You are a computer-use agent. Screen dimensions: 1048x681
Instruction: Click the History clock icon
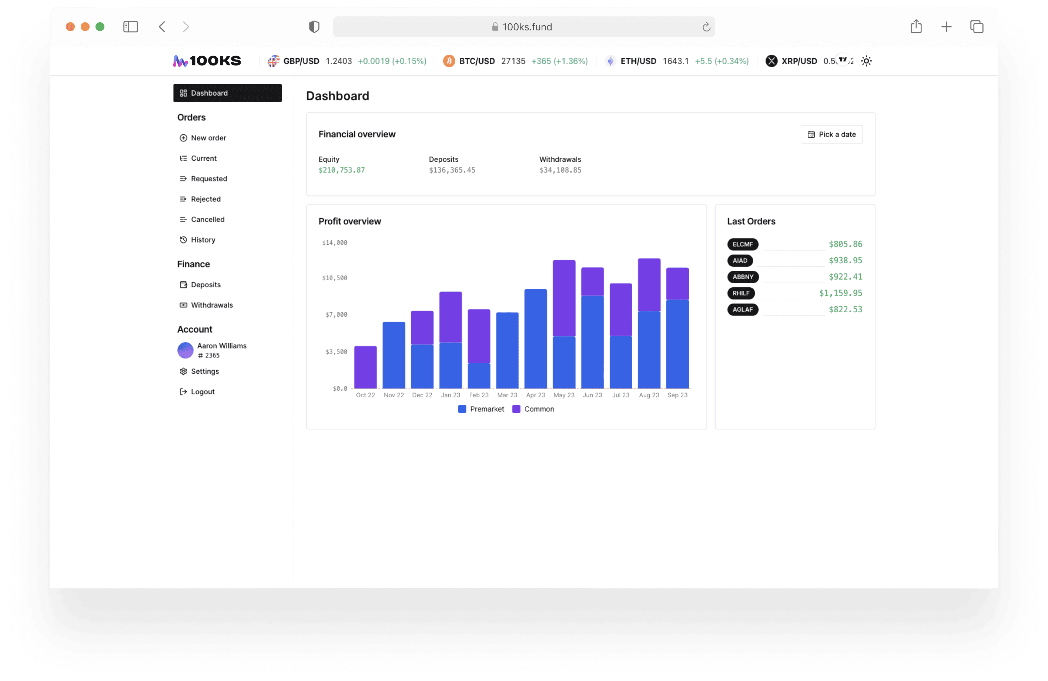(184, 240)
